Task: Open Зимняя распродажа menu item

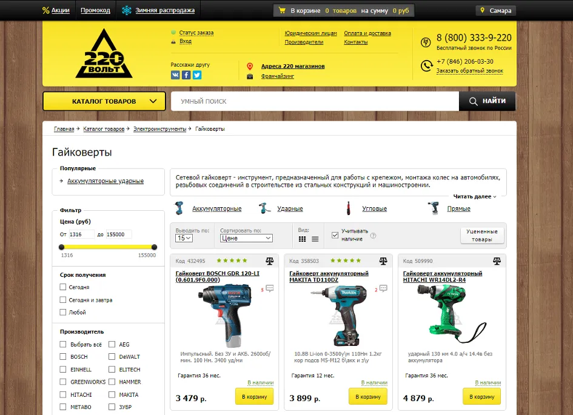Action: pyautogui.click(x=165, y=10)
